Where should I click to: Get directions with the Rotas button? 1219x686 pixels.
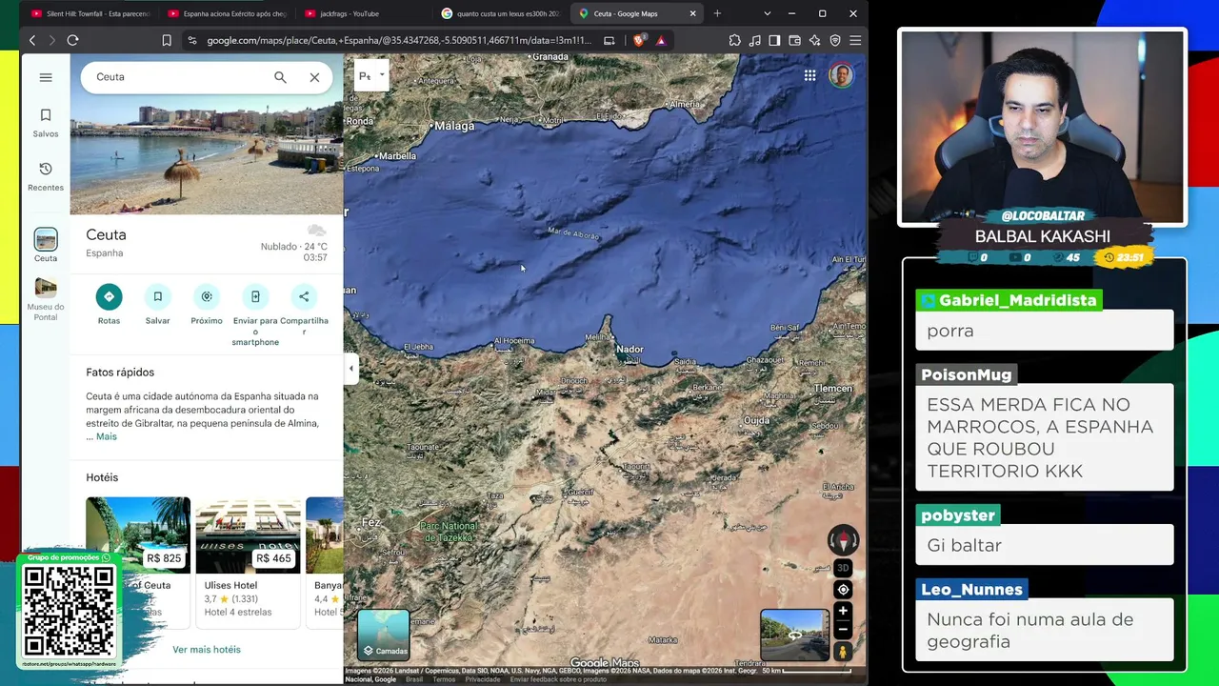point(109,306)
